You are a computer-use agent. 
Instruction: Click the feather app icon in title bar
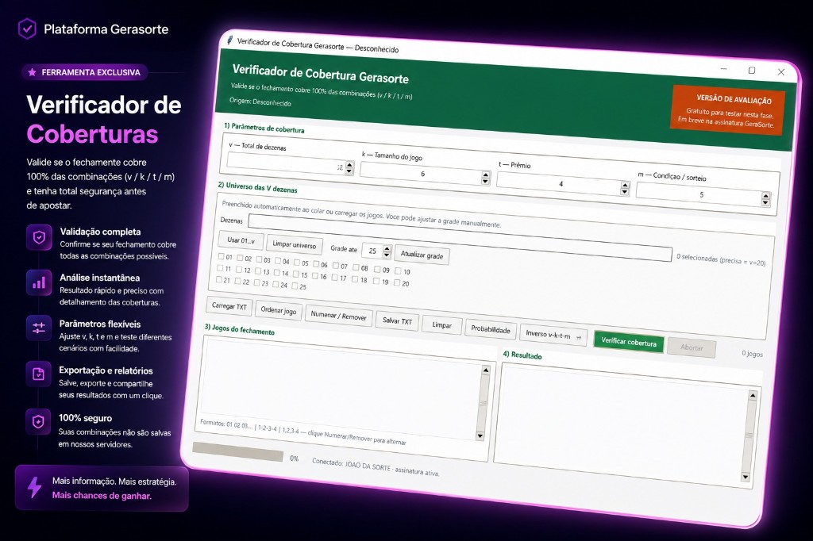tap(229, 40)
